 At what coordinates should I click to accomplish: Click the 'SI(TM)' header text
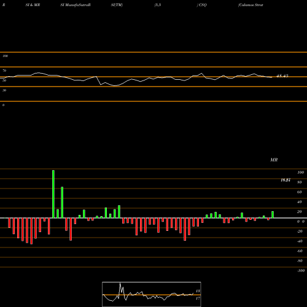(117, 5)
